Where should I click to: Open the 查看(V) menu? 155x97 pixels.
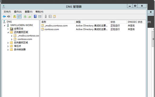(29, 12)
